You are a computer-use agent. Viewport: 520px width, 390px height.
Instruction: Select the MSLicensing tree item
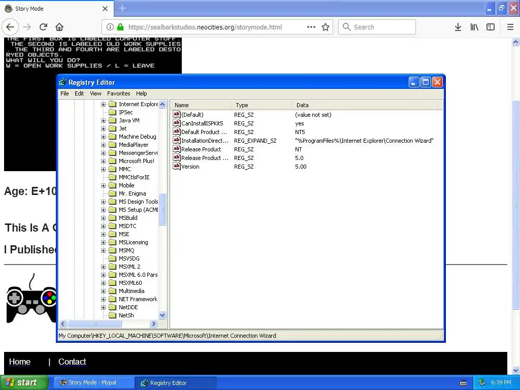(134, 242)
